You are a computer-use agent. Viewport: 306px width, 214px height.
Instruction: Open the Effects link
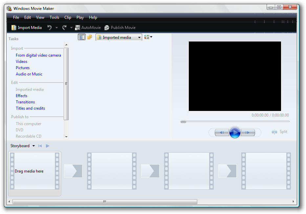pyautogui.click(x=21, y=96)
